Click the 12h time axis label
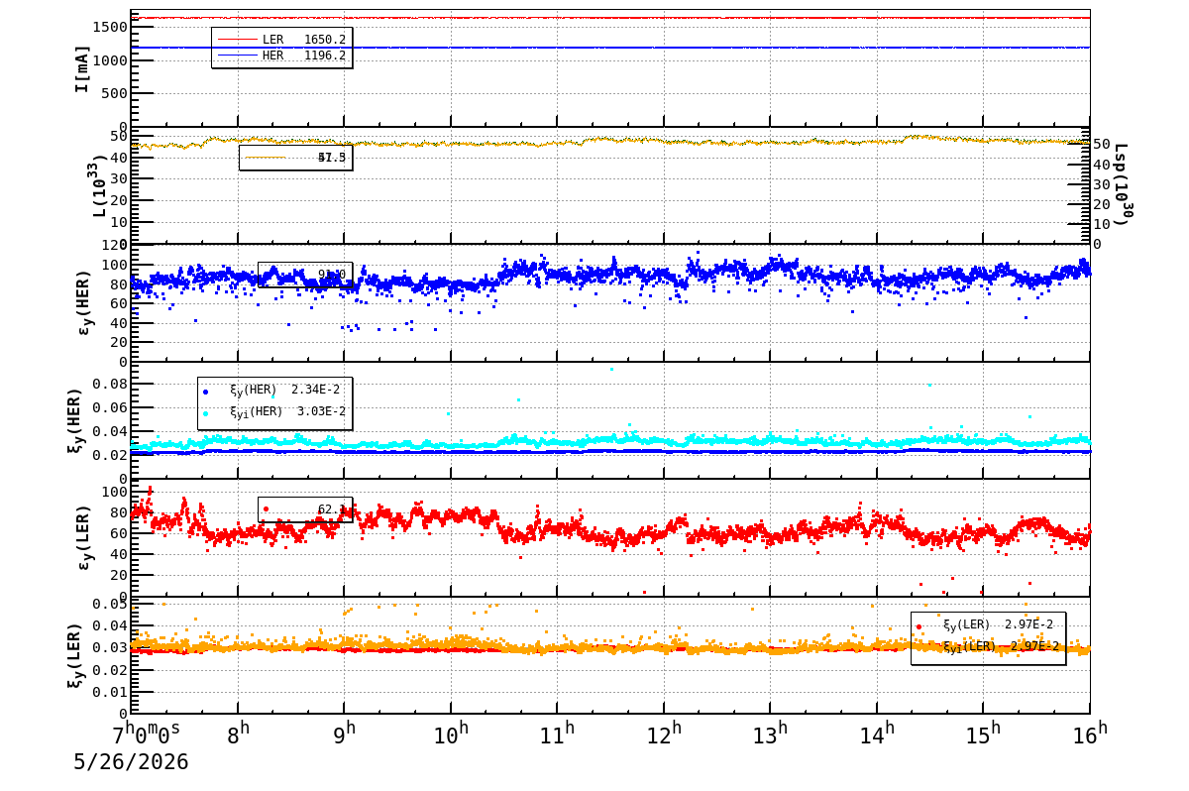 tap(665, 734)
